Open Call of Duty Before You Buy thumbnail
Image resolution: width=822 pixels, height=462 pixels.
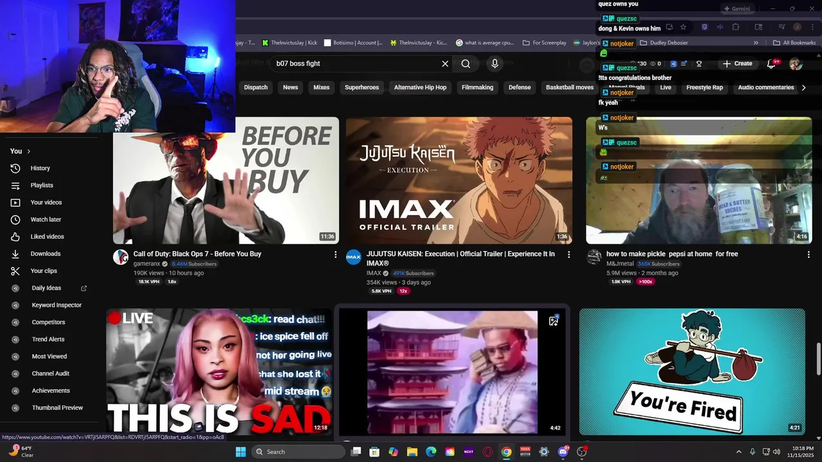(226, 180)
